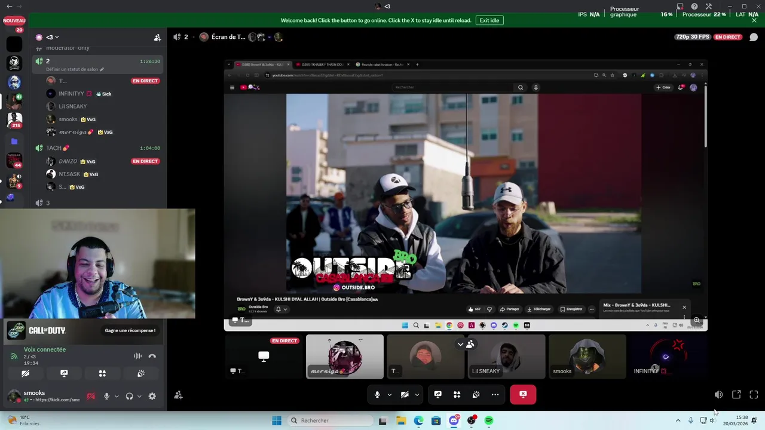Open the server with 9 notification badge
Image resolution: width=765 pixels, height=430 pixels.
pyautogui.click(x=14, y=180)
